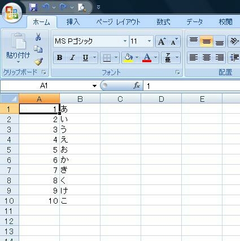
Task: Click the Cut scissors icon
Action: tap(38, 37)
